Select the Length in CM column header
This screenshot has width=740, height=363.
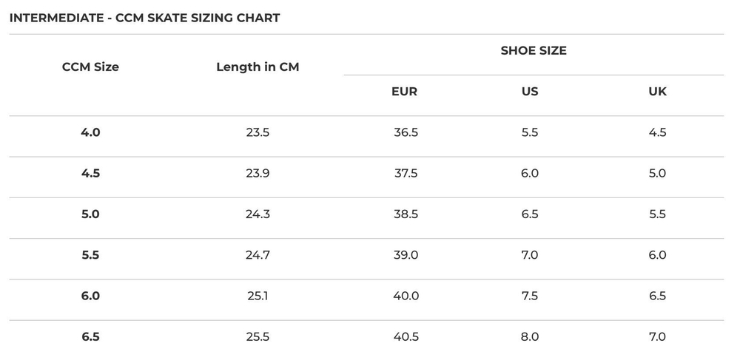[x=258, y=67]
